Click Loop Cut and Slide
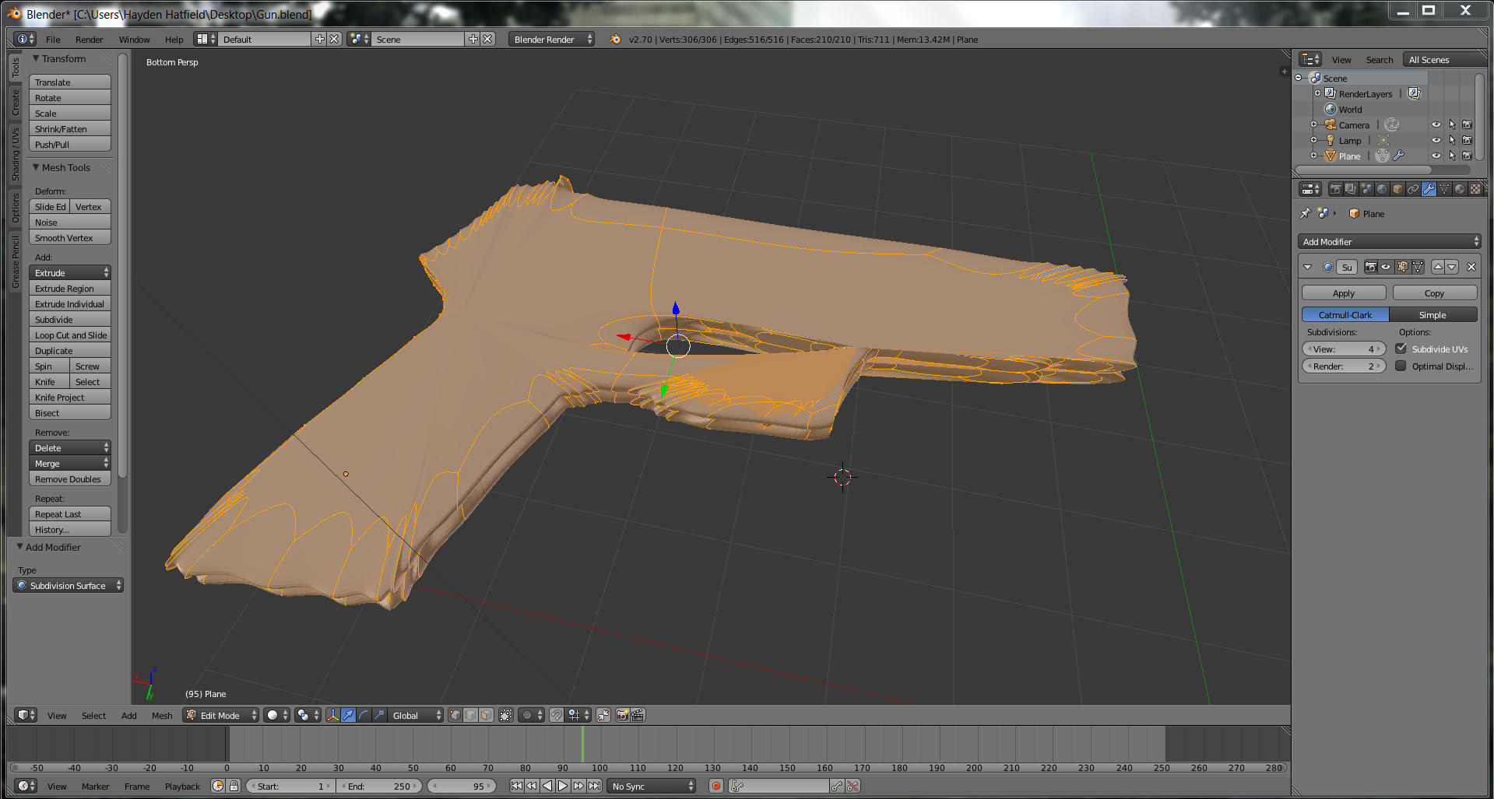This screenshot has height=799, width=1494. point(70,335)
